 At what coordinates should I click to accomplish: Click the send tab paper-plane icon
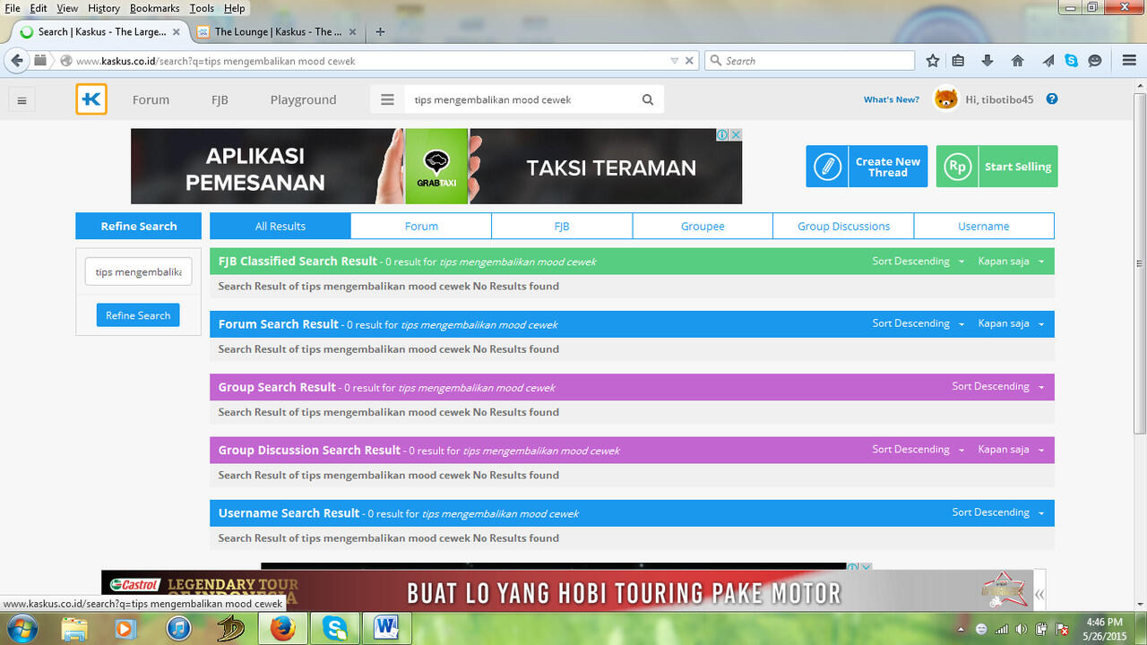tap(1048, 61)
